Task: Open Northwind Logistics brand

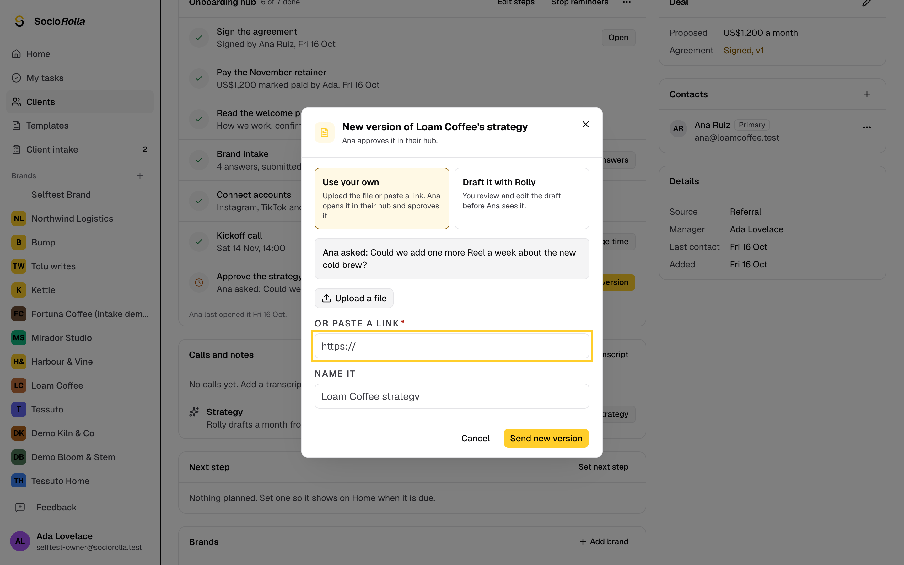Action: pyautogui.click(x=80, y=218)
